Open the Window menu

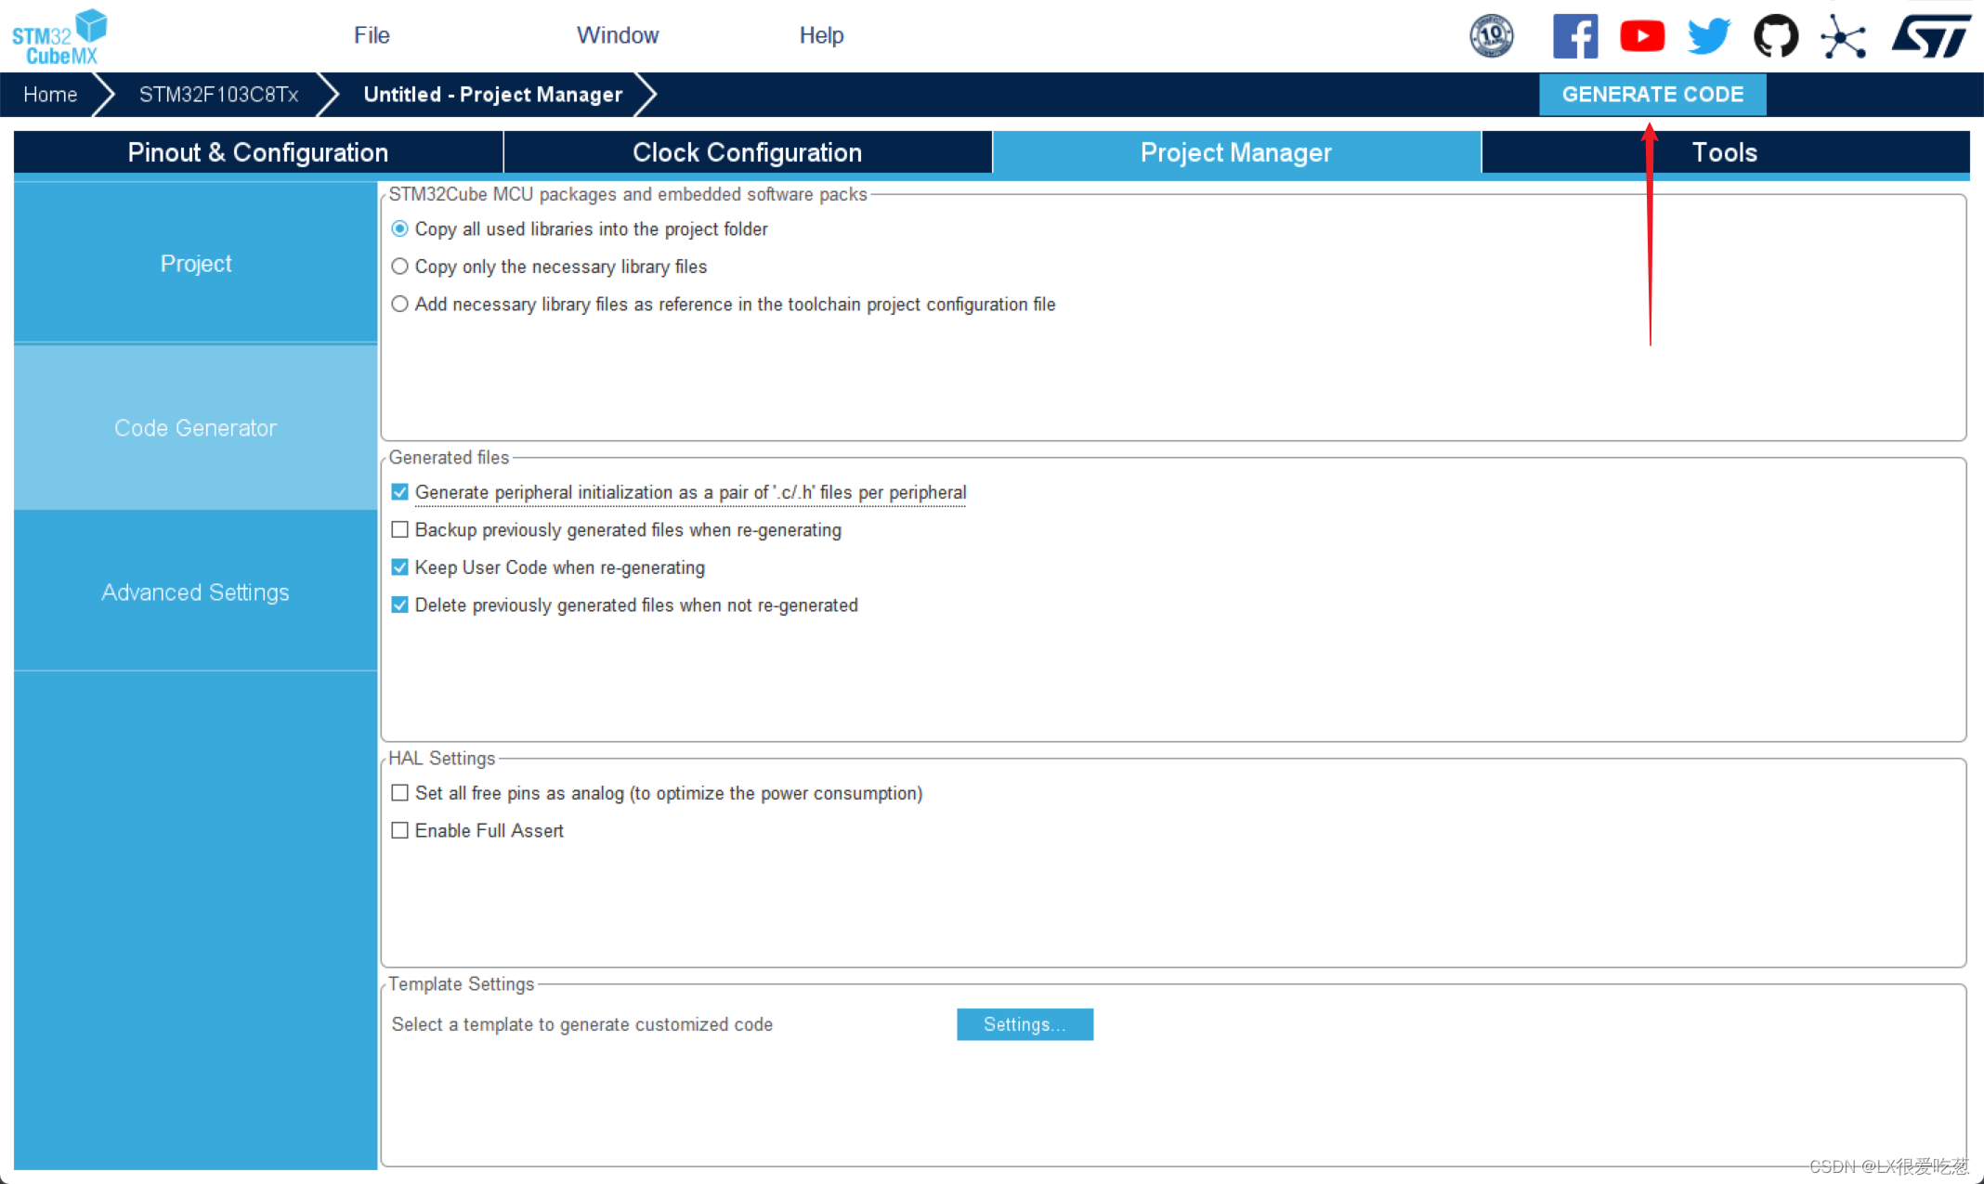coord(618,35)
